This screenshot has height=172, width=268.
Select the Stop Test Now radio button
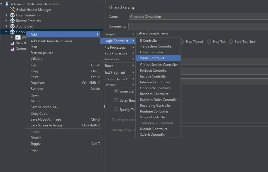[x=231, y=42]
